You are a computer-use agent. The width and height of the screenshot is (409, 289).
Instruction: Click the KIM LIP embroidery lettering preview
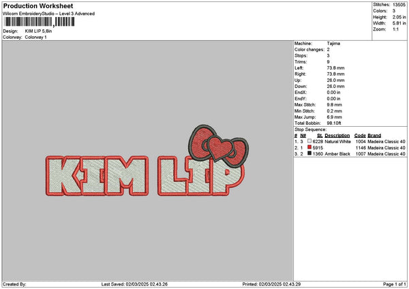145,176
